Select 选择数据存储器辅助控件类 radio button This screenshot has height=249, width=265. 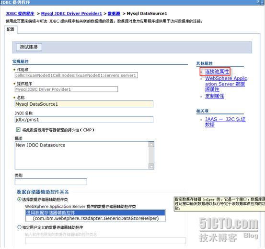pyautogui.click(x=20, y=199)
